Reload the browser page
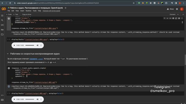The width and height of the screenshot is (186, 104). [x=10, y=3]
